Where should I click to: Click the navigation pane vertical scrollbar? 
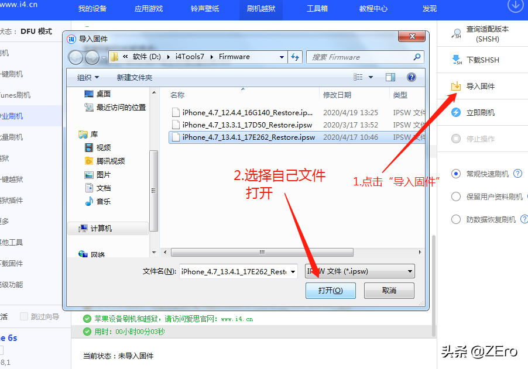(x=153, y=191)
